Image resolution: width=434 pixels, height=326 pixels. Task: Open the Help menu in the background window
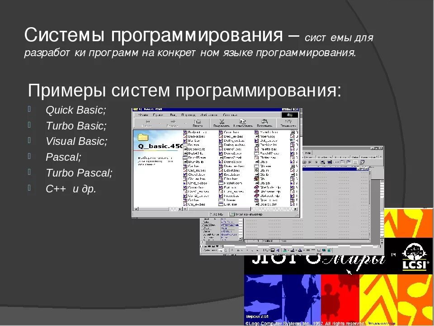(x=308, y=153)
